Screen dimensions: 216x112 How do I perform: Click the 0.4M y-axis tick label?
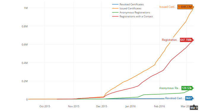[x=25, y=63]
